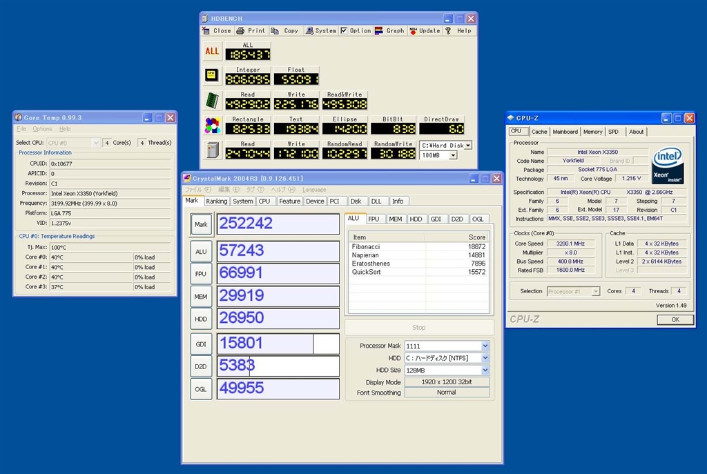This screenshot has width=707, height=474.
Task: Click the OGL benchmark button in CrystalMark
Action: click(201, 389)
